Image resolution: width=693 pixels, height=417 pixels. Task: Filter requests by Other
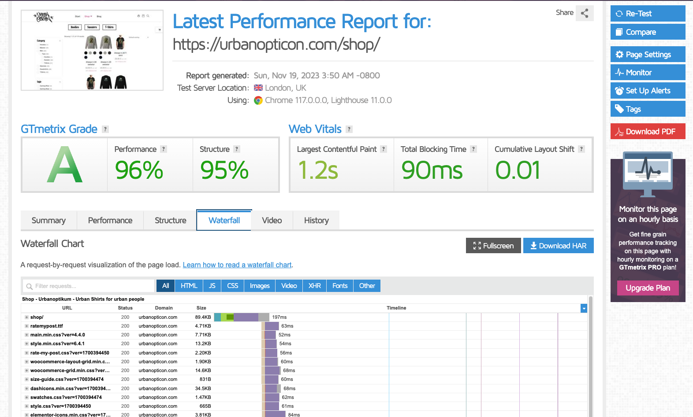(367, 286)
